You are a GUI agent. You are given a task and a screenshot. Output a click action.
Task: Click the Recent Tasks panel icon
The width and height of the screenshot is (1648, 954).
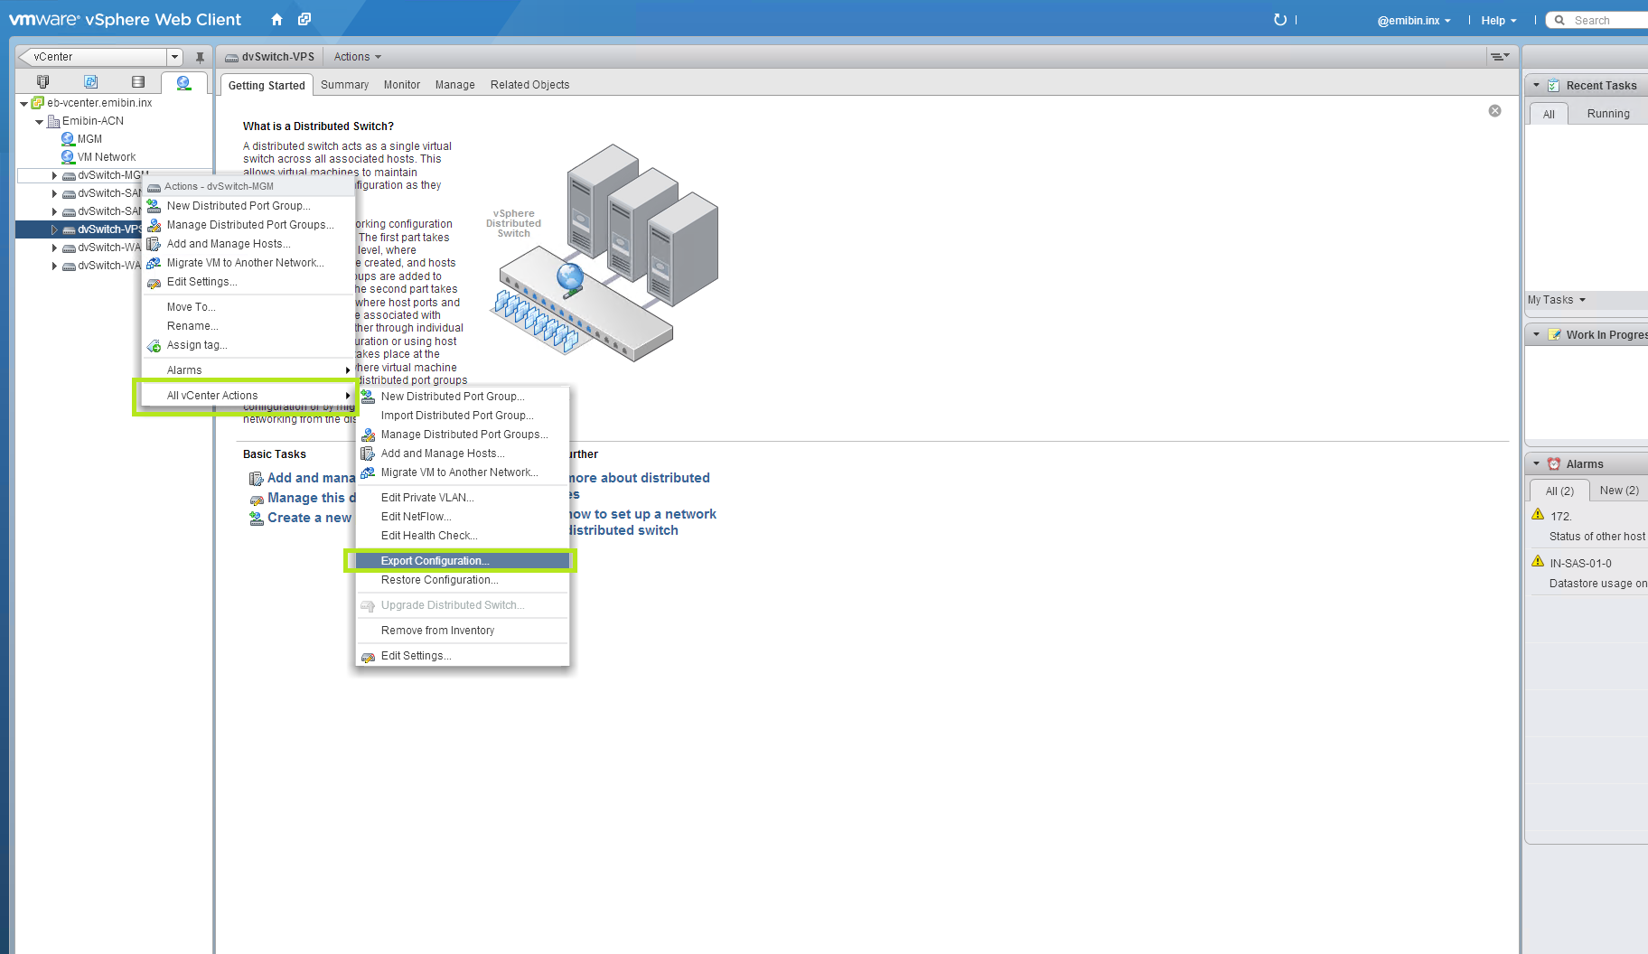1554,85
